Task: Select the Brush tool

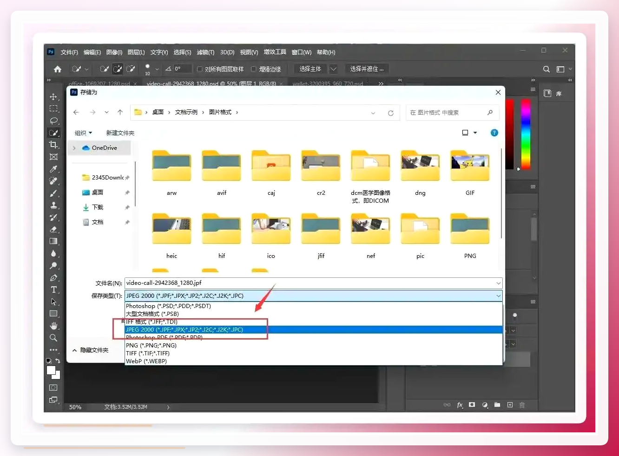Action: coord(53,193)
